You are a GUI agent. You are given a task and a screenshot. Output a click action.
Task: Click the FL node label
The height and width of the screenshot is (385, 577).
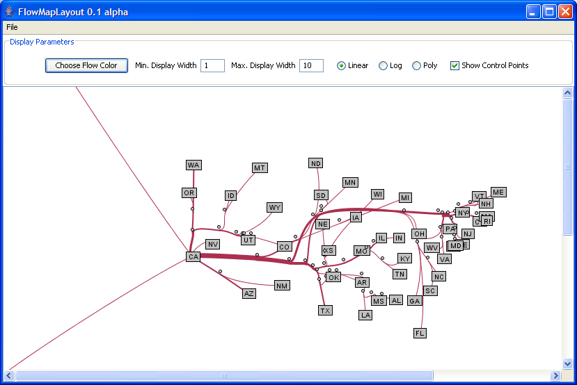tap(420, 333)
